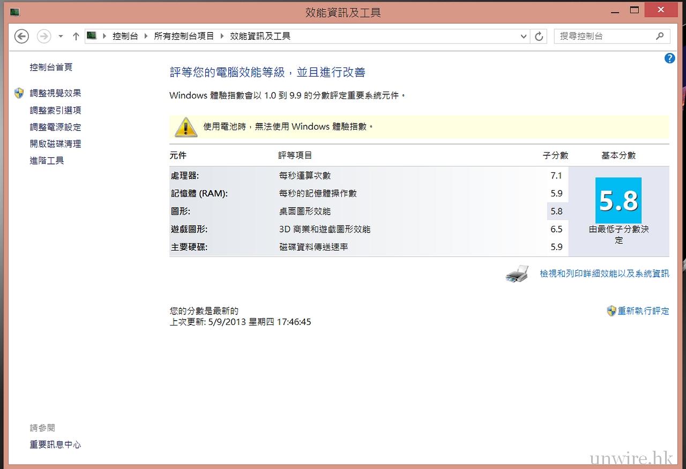Click the search magnifier icon
This screenshot has height=469, width=686.
coord(660,36)
